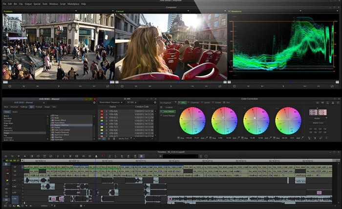Image resolution: width=342 pixels, height=209 pixels.
Task: Toggle audio track A4 selector
Action: (x=14, y=199)
